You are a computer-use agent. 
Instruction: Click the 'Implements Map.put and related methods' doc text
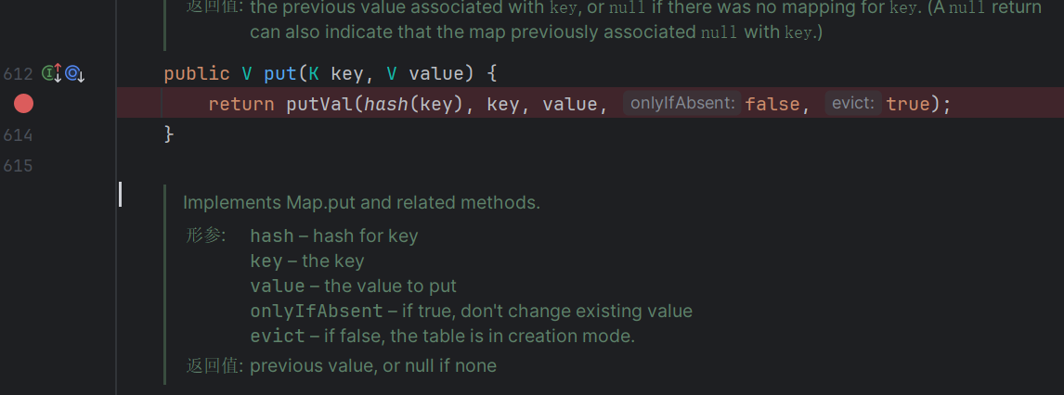click(x=362, y=202)
